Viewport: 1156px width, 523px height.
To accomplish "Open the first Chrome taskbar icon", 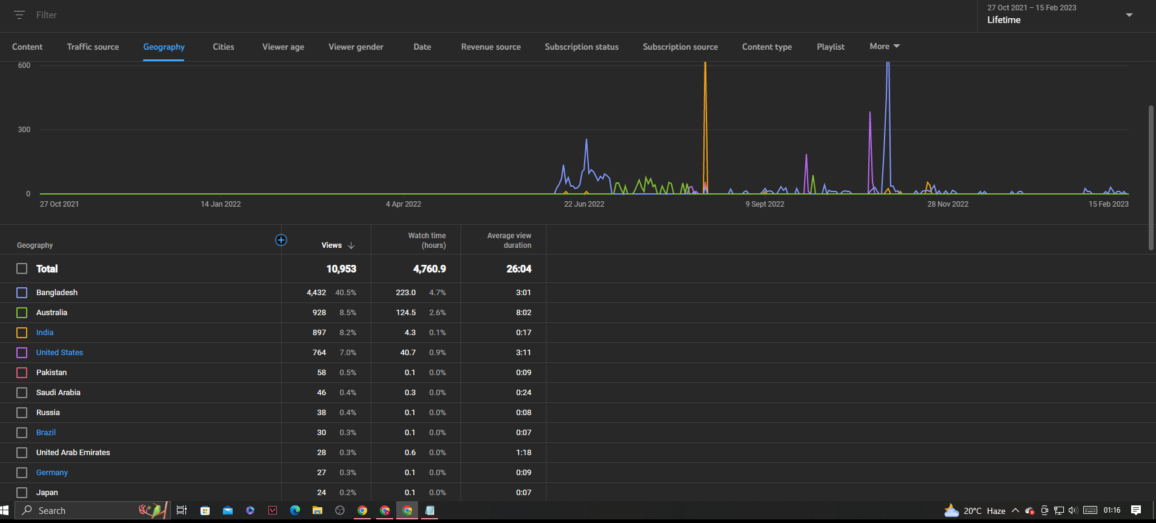I will (x=362, y=510).
